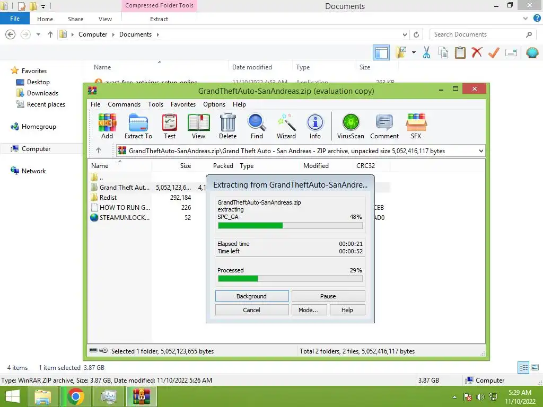Expand Explorer address bar history dropdown
Screen dimensions: 543x407
click(405, 34)
